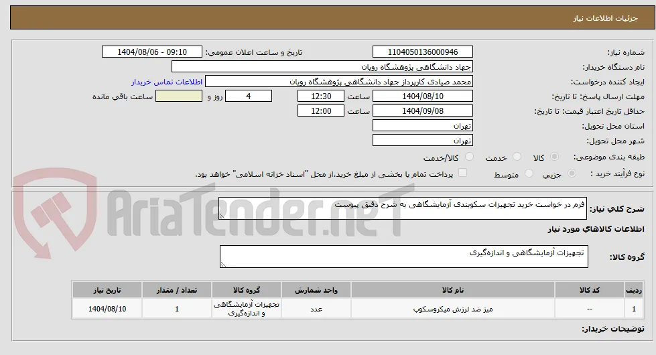656x355 pixels.
Task: Select the کالا radio button
Action: (554, 157)
